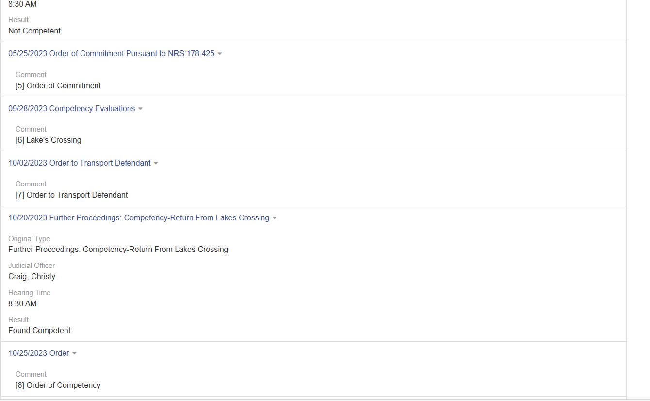This screenshot has height=401, width=650.
Task: Collapse the 10/20/2023 Further Proceedings entry arrow
Action: (x=275, y=218)
